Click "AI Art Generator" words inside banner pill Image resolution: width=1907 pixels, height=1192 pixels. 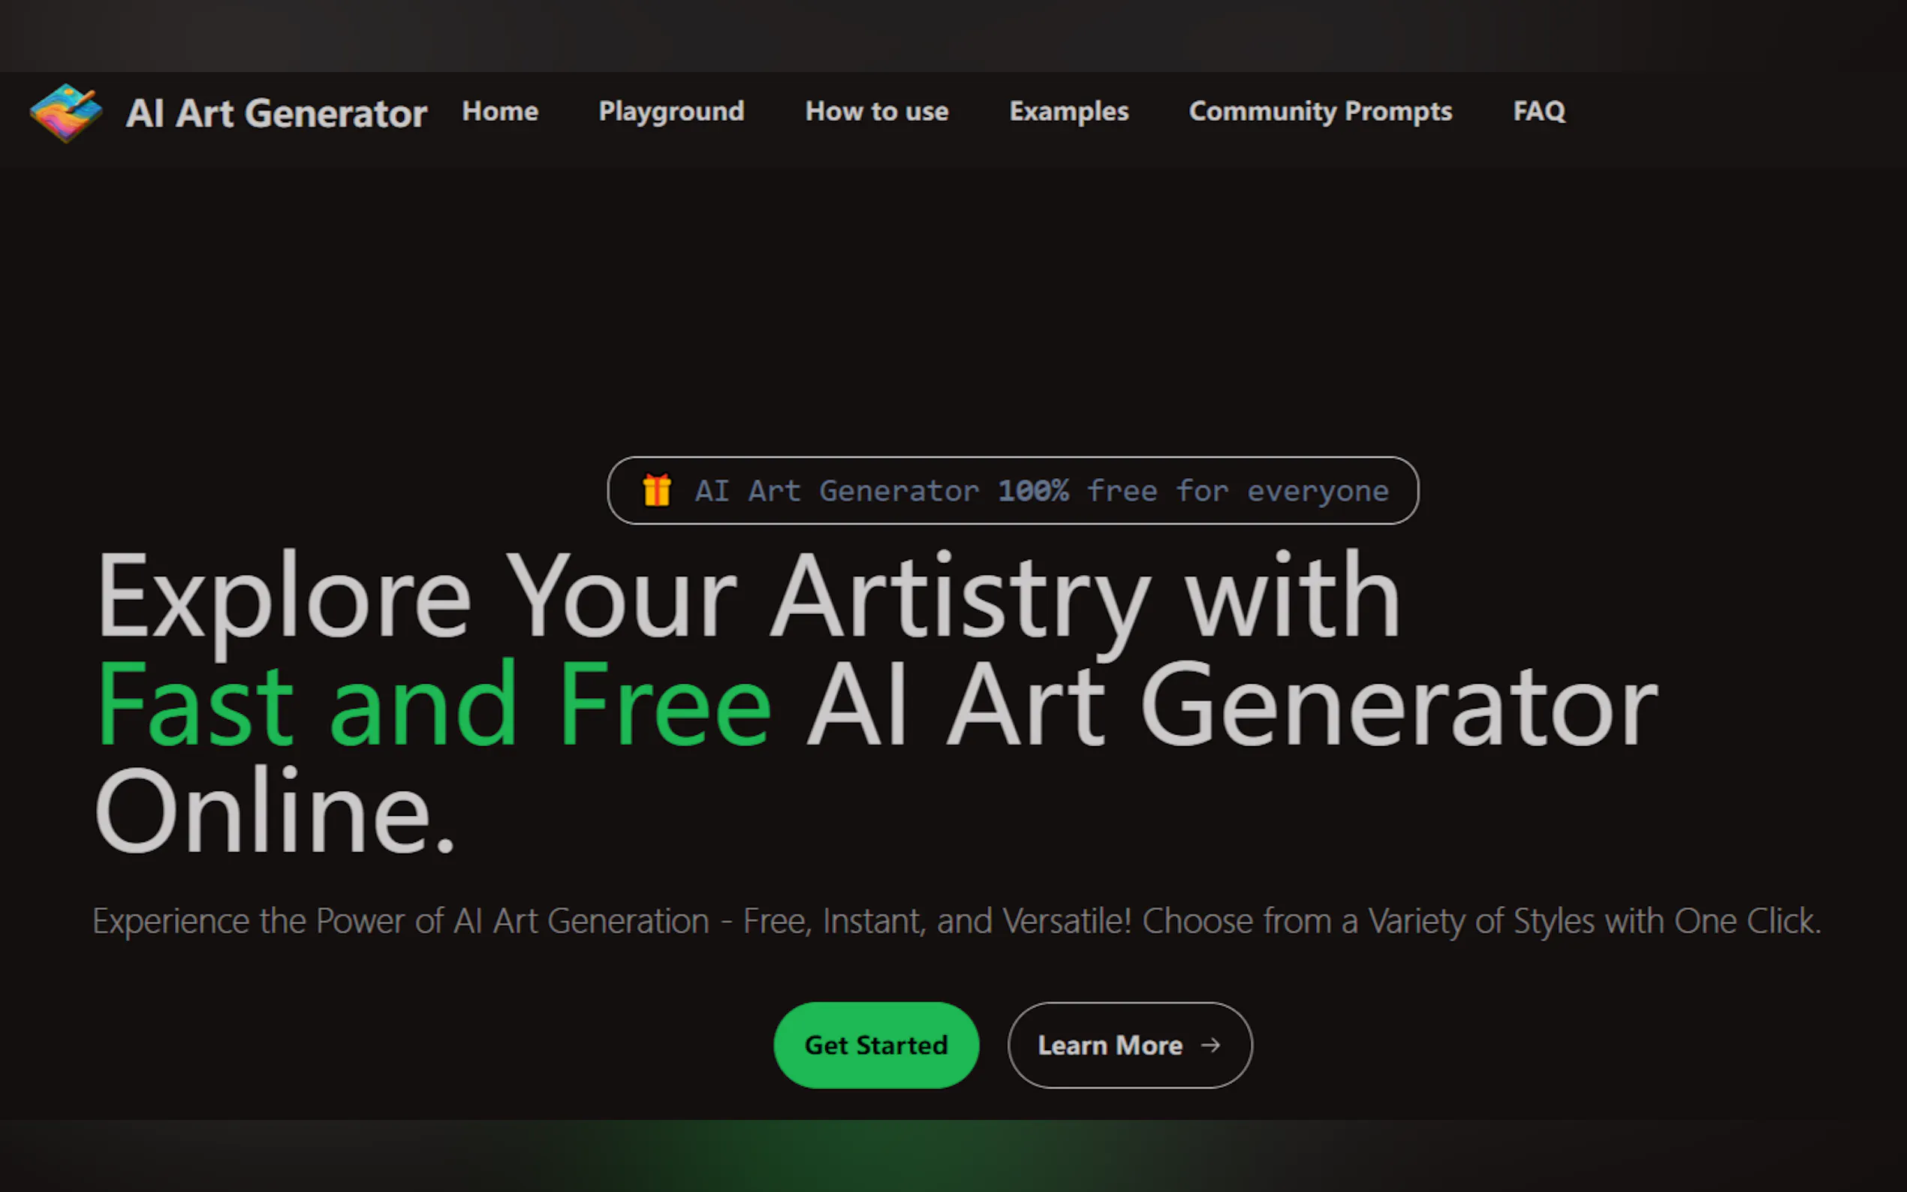(x=836, y=490)
